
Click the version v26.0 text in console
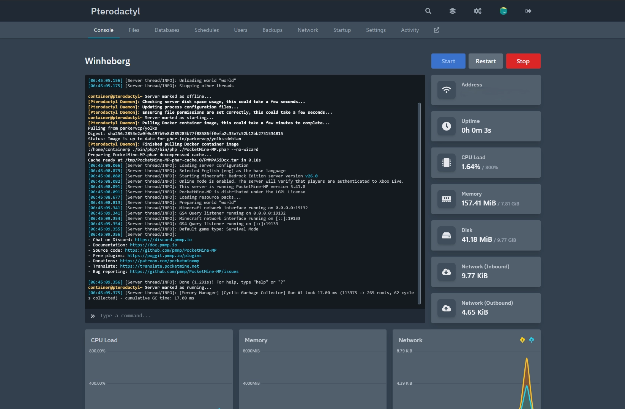tap(311, 176)
